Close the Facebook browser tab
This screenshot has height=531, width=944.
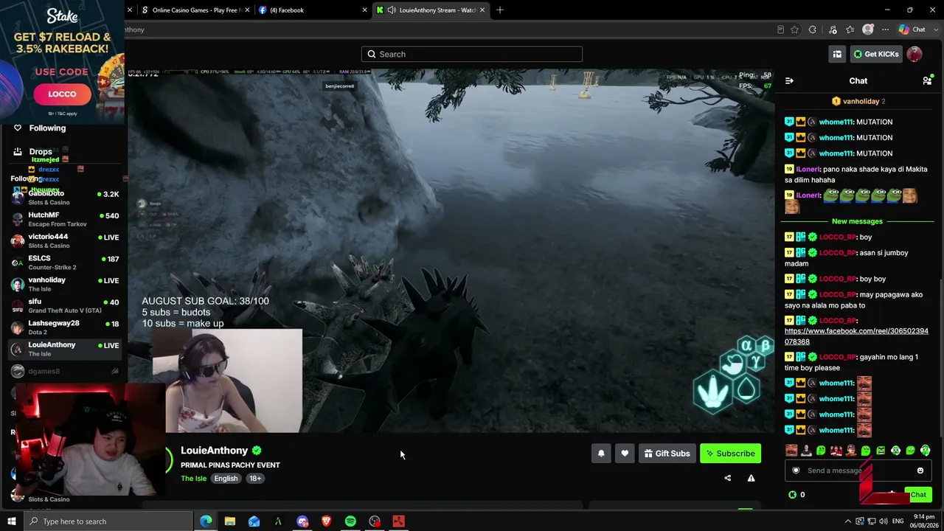click(x=365, y=10)
